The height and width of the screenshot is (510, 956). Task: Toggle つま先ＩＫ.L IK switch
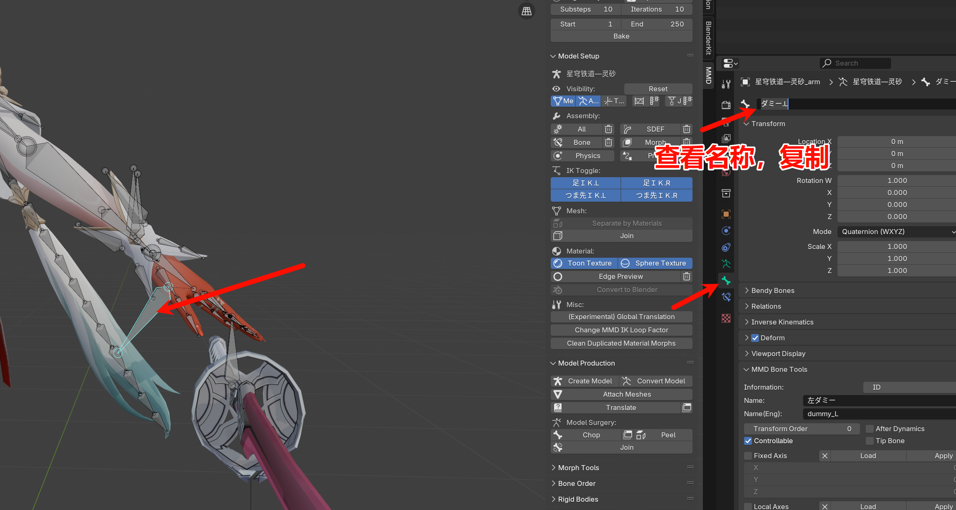pyautogui.click(x=586, y=195)
